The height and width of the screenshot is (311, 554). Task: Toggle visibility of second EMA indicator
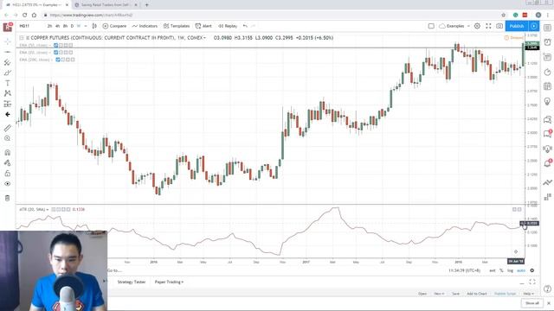pos(55,53)
